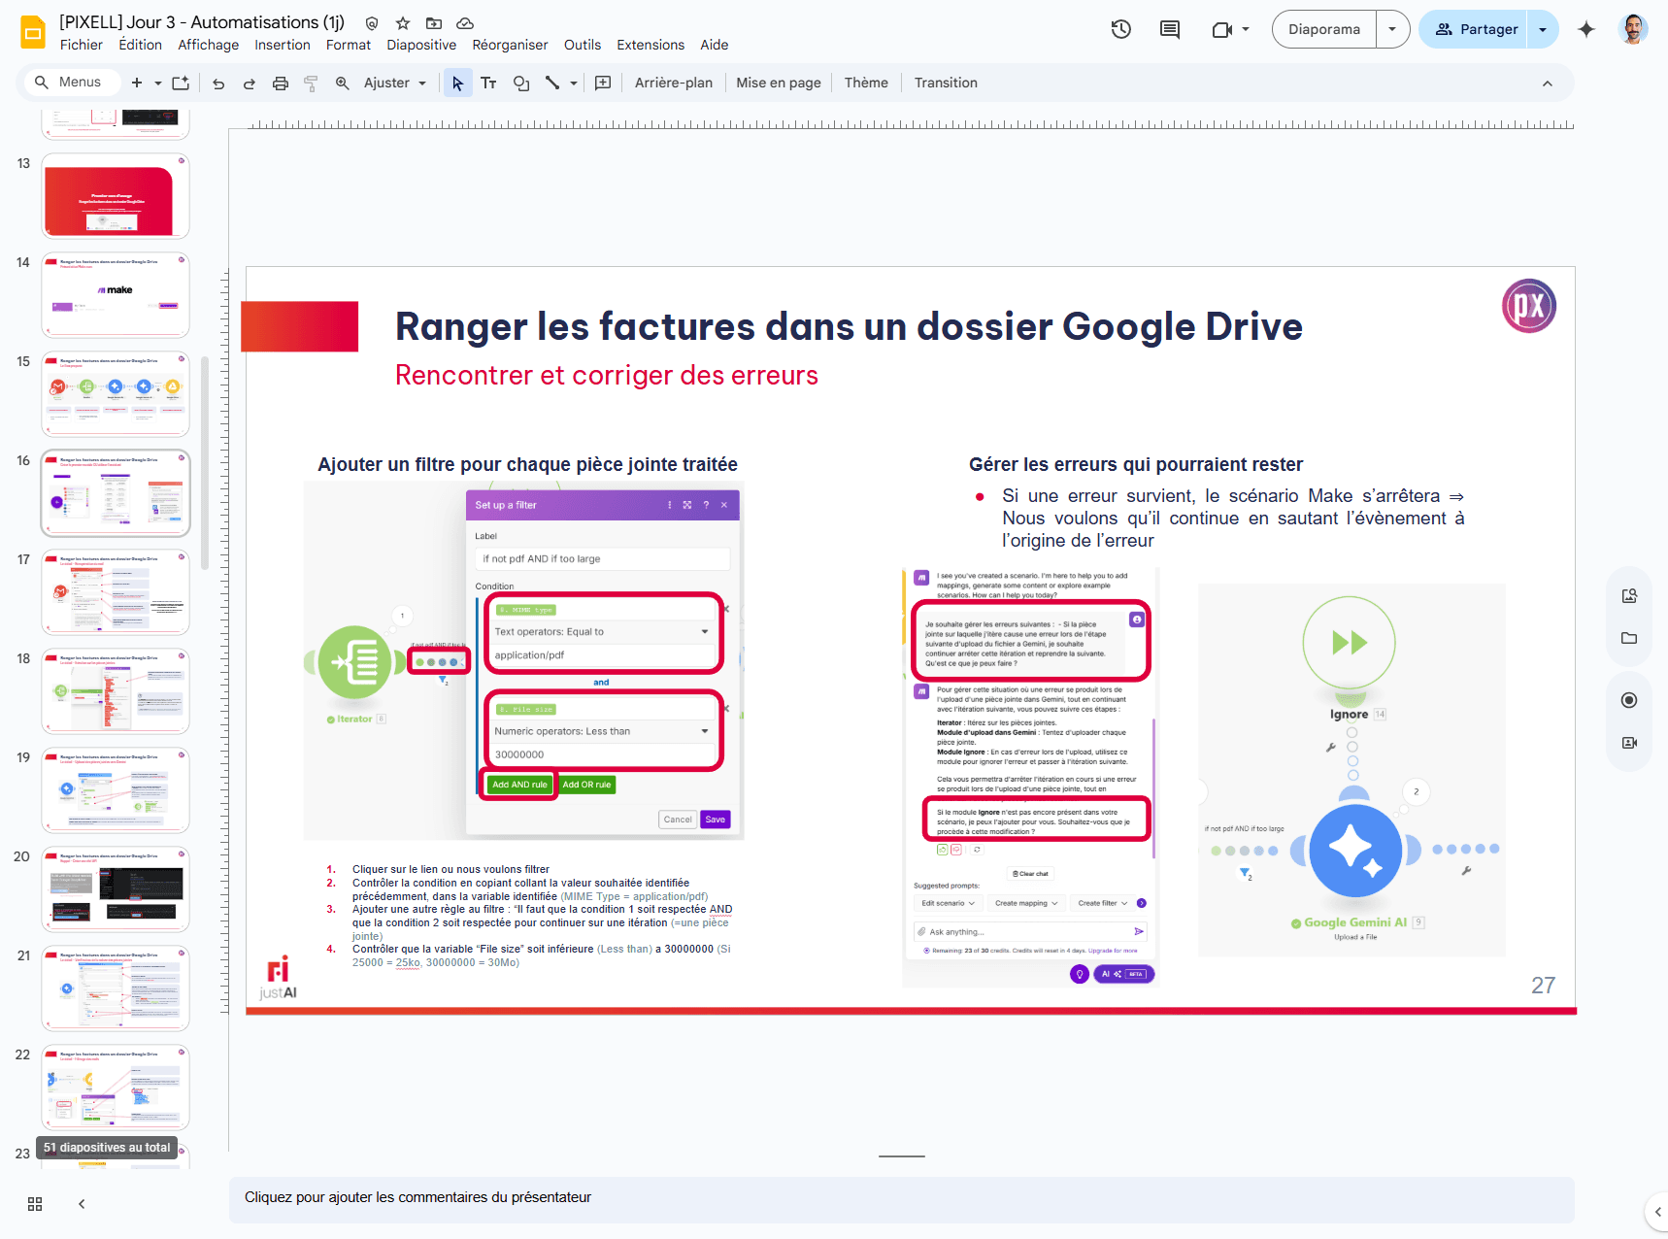
Task: Select slide 20 thumbnail
Action: [116, 888]
